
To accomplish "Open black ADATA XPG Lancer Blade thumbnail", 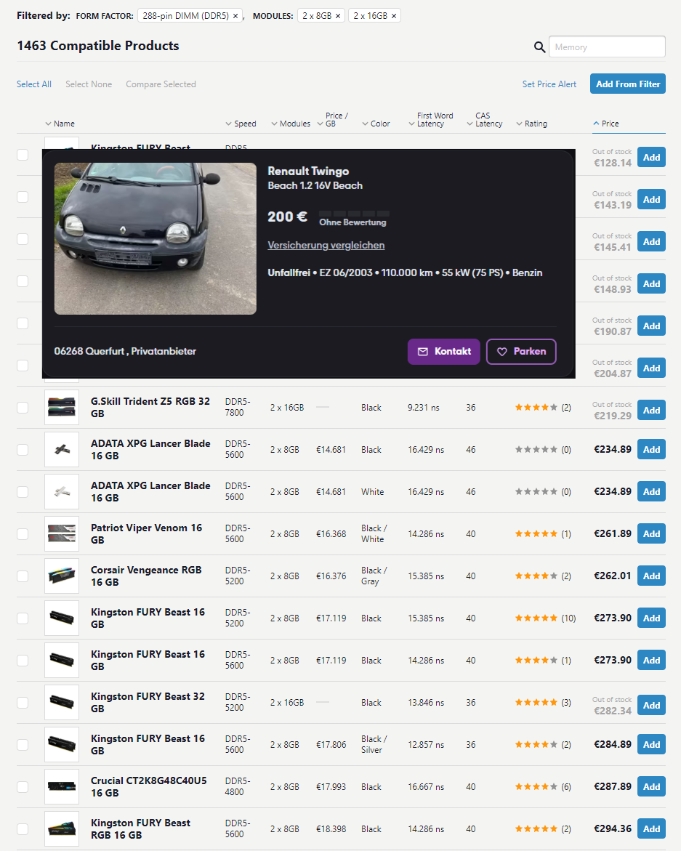I will point(62,450).
